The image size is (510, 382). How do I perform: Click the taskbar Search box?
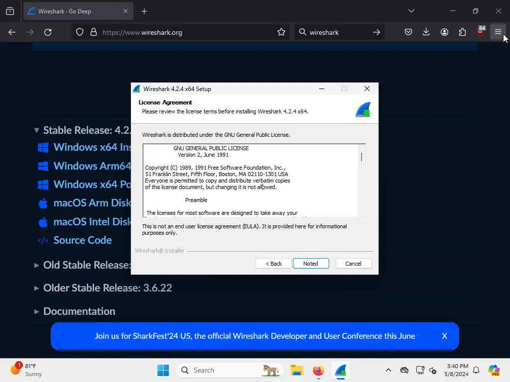click(x=230, y=370)
